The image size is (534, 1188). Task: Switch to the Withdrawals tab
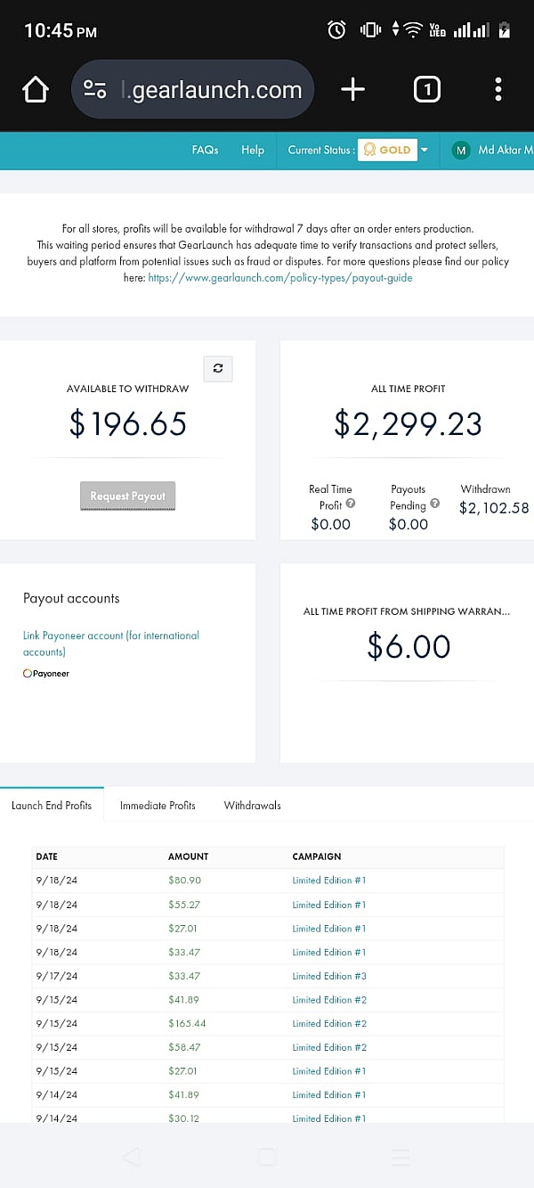click(252, 805)
